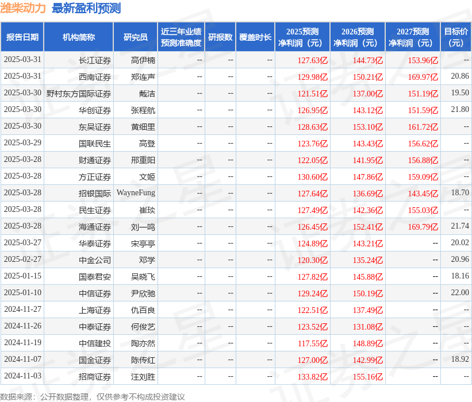
Task: Click analyst name 汪刘胜
Action: click(x=143, y=376)
